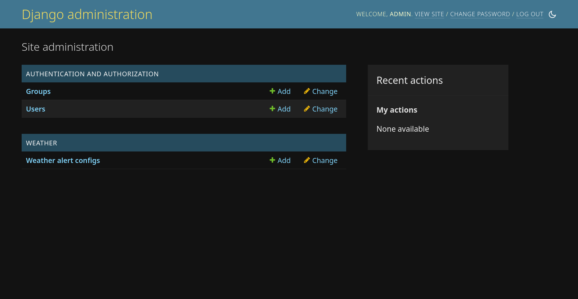The image size is (578, 299).
Task: Open the Users model link
Action: click(x=36, y=109)
